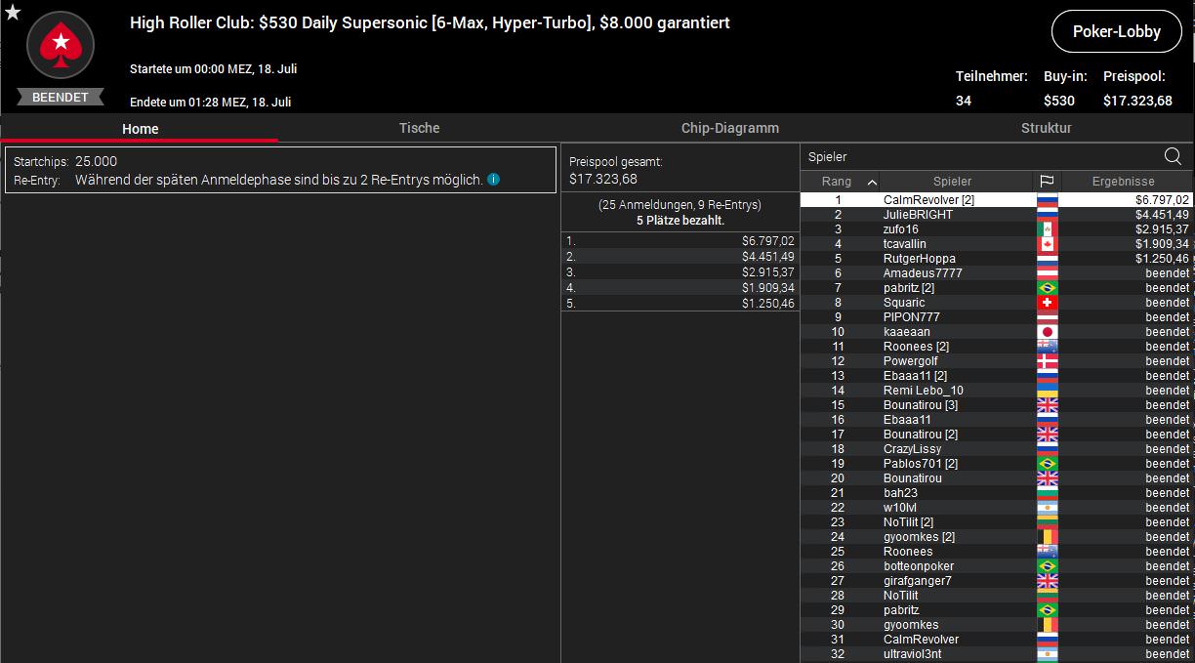Click the $4.451,49 result for JulieBRIGHT
Screen dimensions: 1195x663
pyautogui.click(x=1162, y=215)
